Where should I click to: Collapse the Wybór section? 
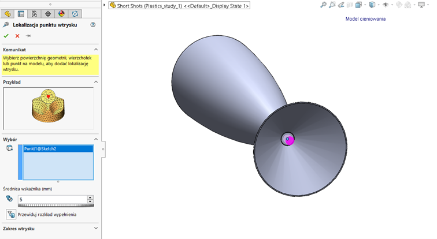(x=95, y=139)
